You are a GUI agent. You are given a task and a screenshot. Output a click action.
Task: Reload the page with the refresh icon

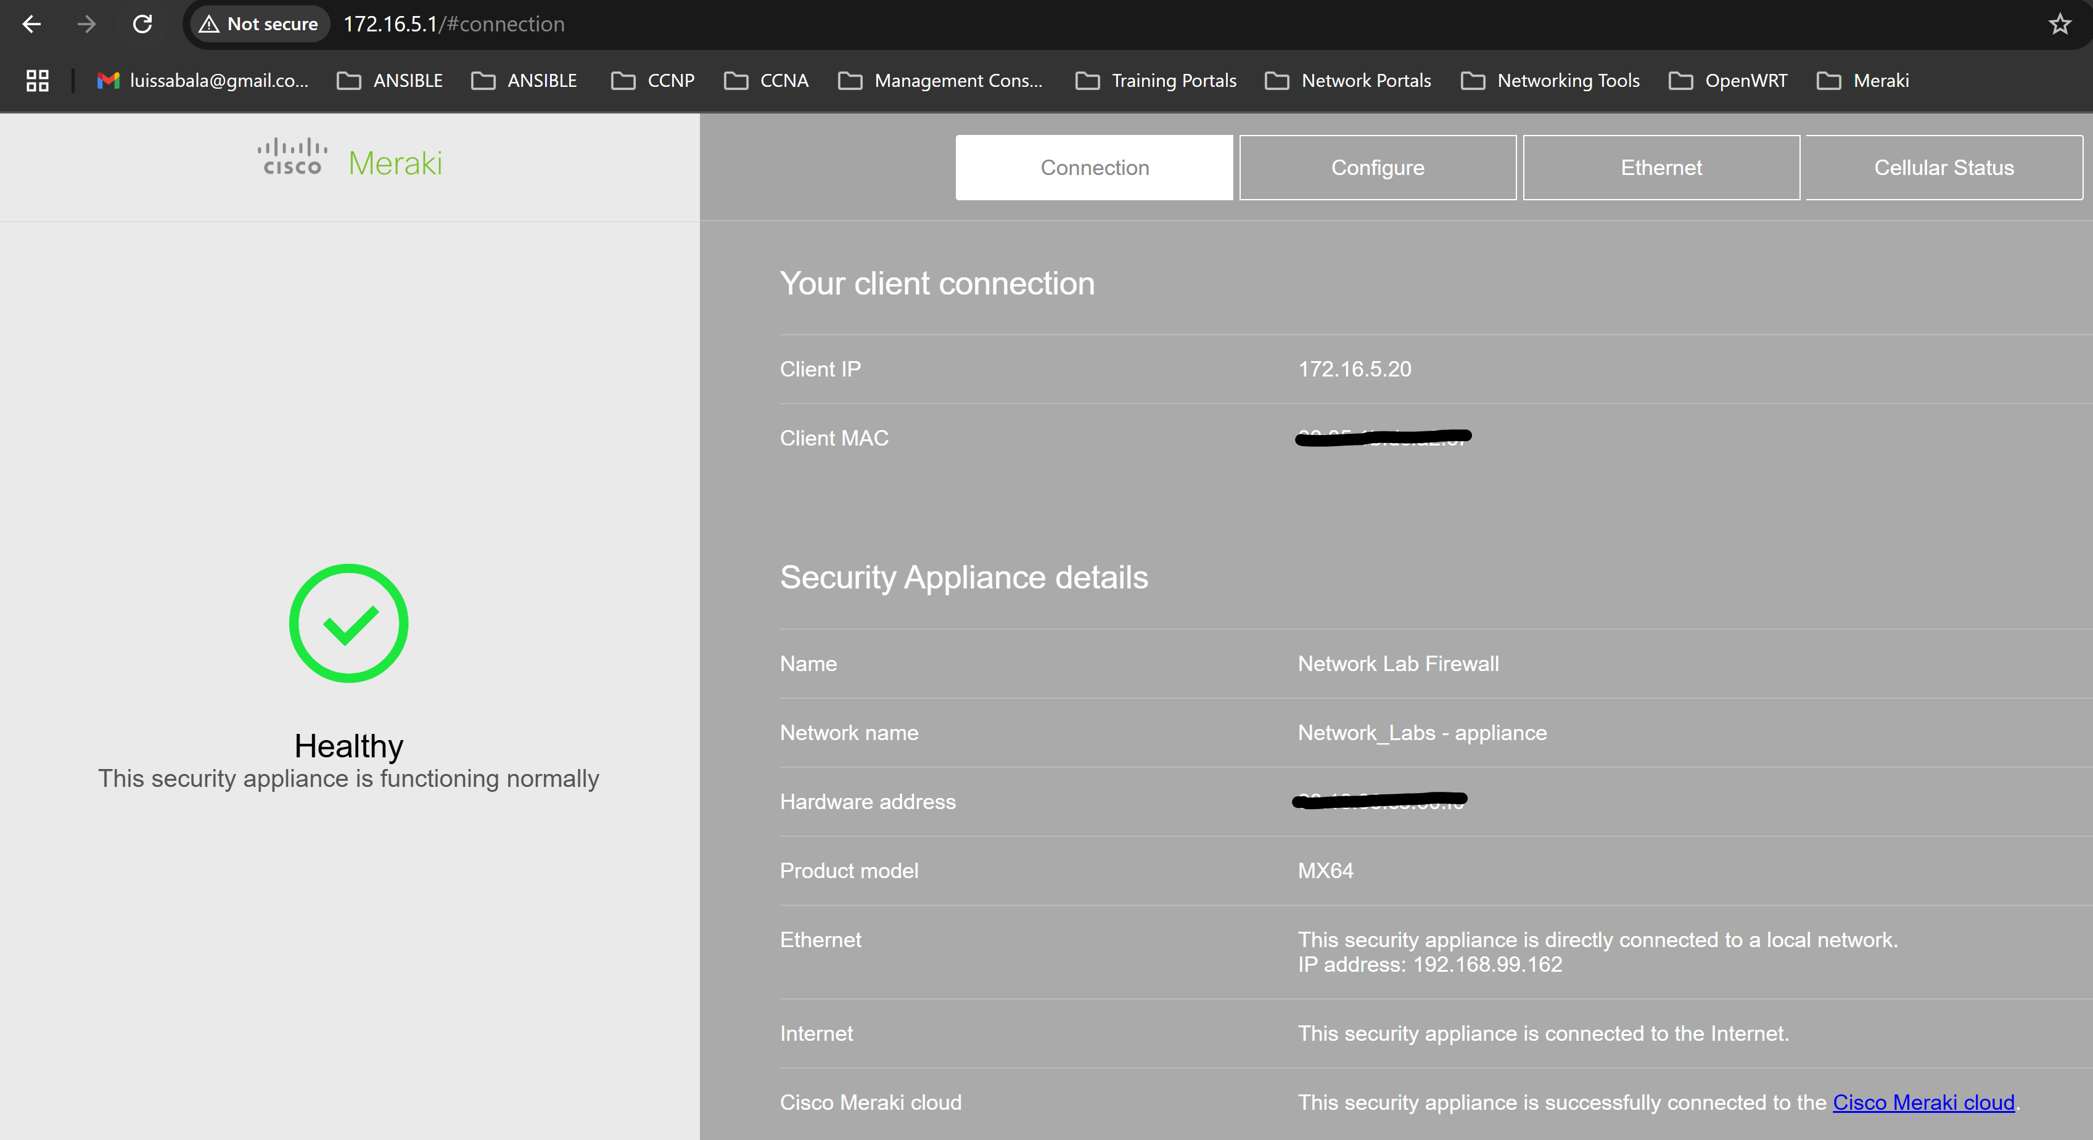[x=143, y=25]
